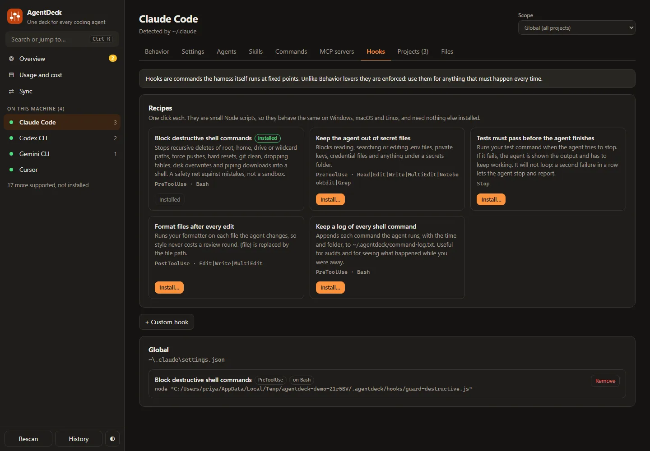Click the green status dot beside Gemini CLI
This screenshot has width=650, height=451.
(11, 154)
